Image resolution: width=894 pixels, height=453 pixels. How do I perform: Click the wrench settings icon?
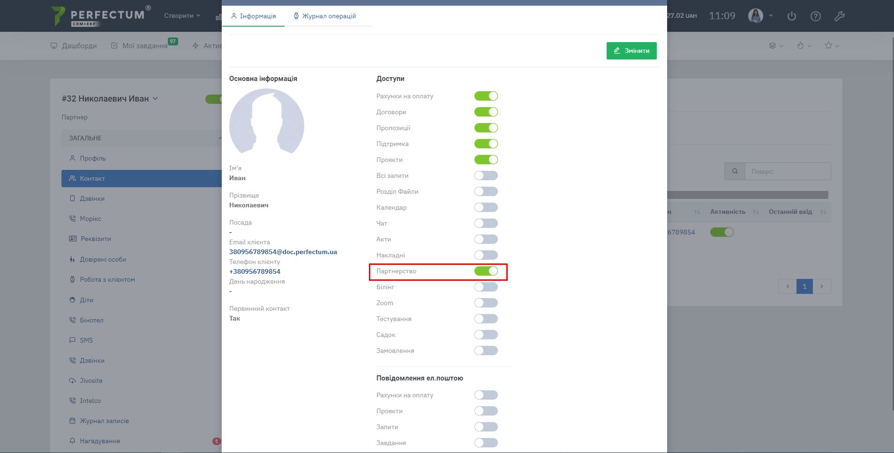[839, 16]
